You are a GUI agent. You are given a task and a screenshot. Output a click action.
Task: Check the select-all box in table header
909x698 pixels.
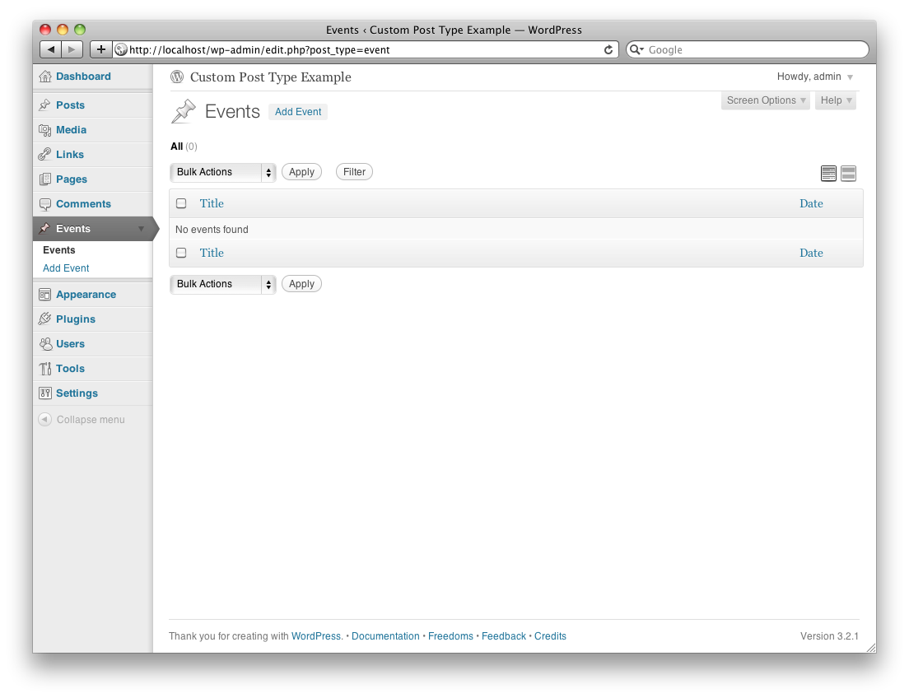point(181,203)
